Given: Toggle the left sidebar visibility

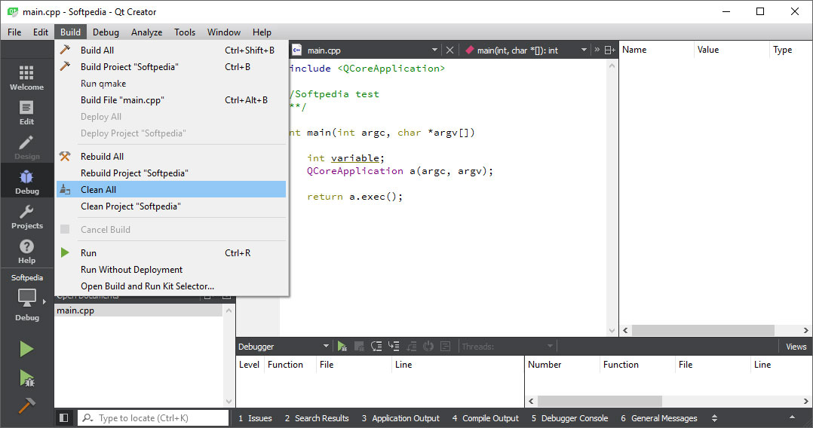Looking at the screenshot, I should click(x=64, y=417).
